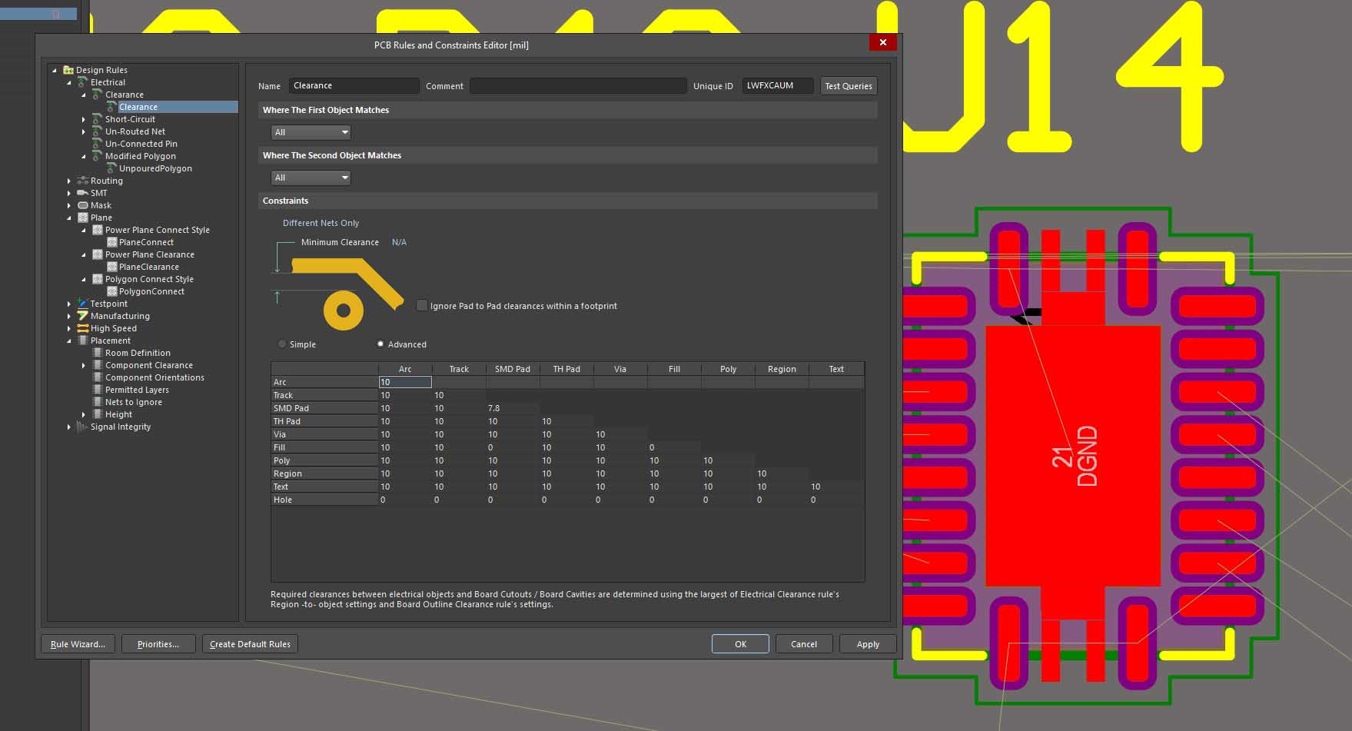Open the second object match dropdown
1352x731 pixels.
311,178
